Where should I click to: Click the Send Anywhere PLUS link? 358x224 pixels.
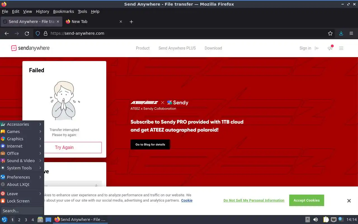coord(177,48)
